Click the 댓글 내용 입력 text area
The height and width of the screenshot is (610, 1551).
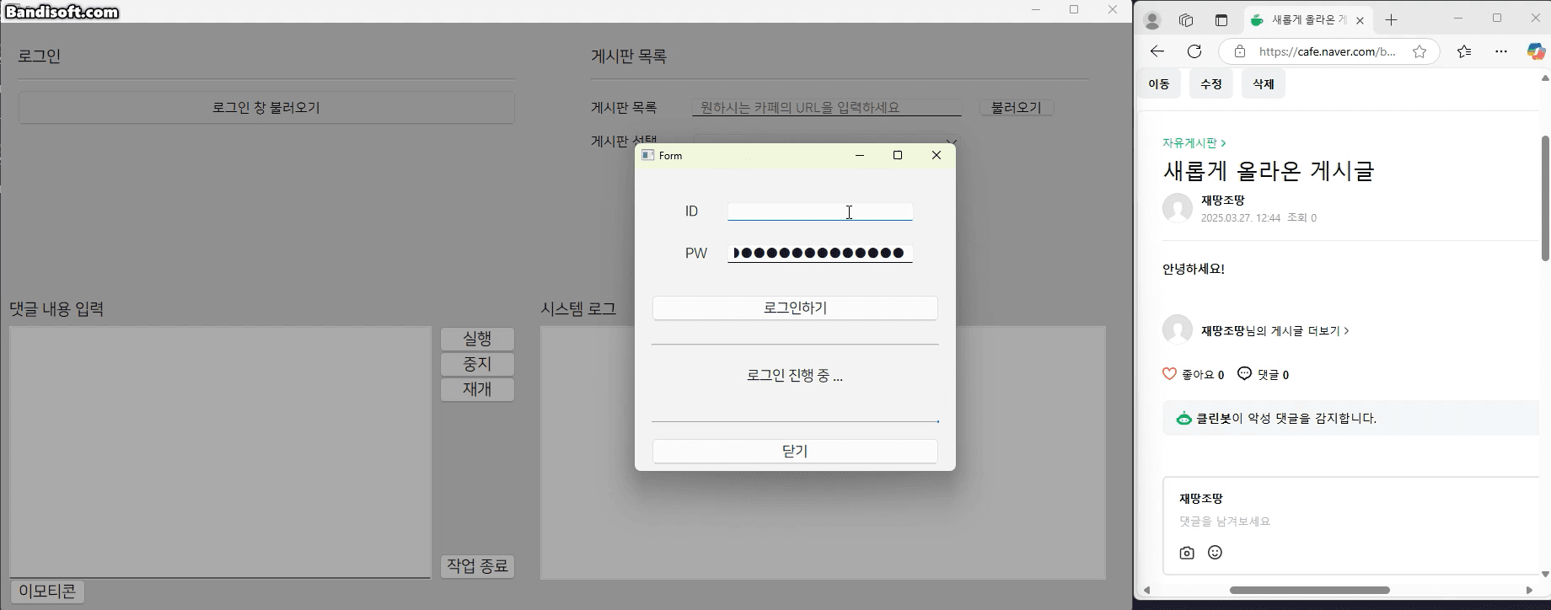pos(220,452)
